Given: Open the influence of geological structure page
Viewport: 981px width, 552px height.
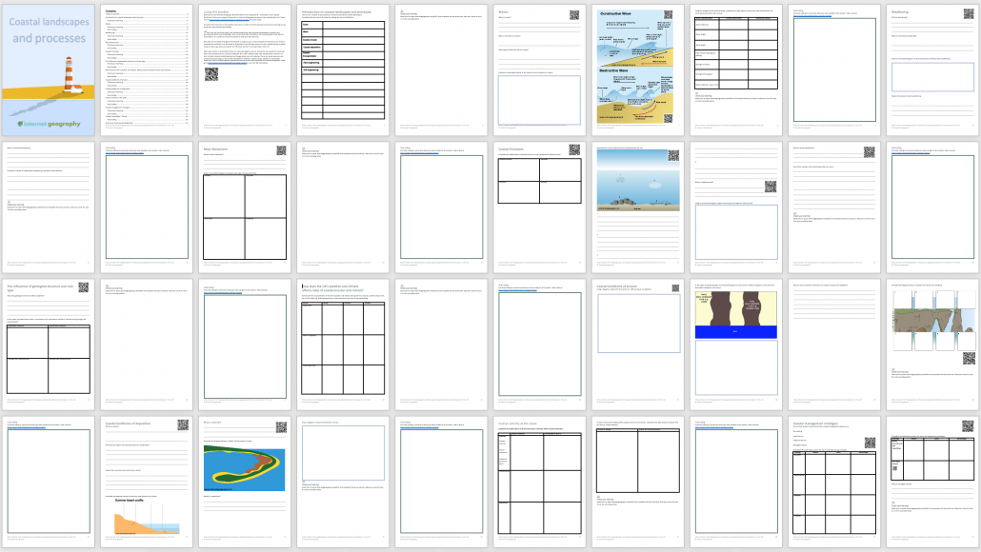Looking at the screenshot, I should 49,345.
